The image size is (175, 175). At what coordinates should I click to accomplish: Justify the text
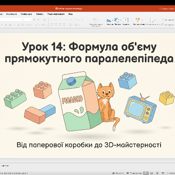tap(64, 25)
